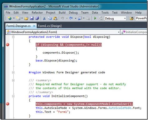Viewport: 148px width, 120px height.
Task: Collapse the Windows Form Designer region
Action: pyautogui.click(x=13, y=72)
